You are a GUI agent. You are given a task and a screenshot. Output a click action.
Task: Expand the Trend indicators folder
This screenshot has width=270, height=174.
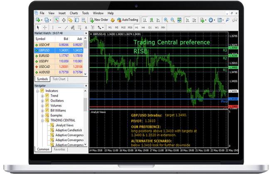click(42, 96)
